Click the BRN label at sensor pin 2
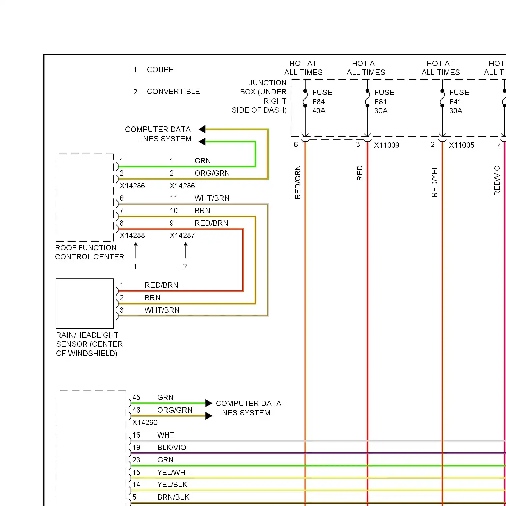 (x=152, y=298)
